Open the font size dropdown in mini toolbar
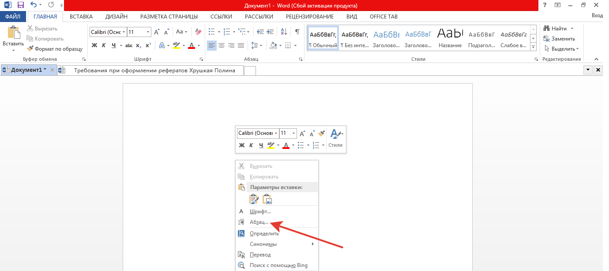The width and height of the screenshot is (609, 271). 293,133
